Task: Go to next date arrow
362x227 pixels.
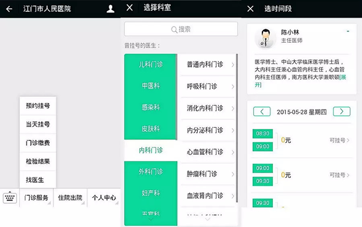Action: point(341,111)
